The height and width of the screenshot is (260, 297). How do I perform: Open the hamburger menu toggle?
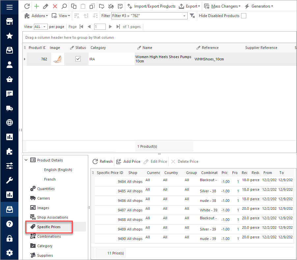10,7
